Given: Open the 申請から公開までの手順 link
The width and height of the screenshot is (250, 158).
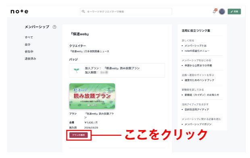Looking at the screenshot, I should pyautogui.click(x=198, y=65).
